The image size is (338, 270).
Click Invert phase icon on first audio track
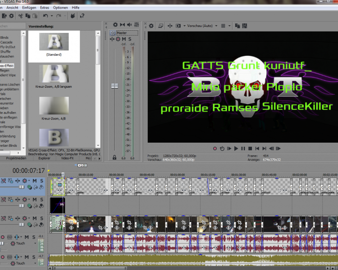(x=10, y=237)
